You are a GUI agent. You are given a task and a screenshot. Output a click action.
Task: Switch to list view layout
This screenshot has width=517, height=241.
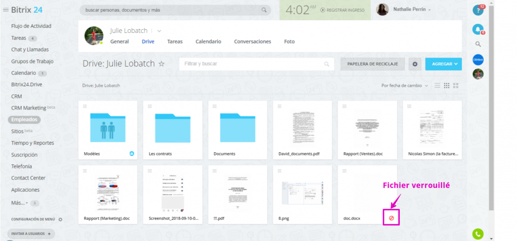[x=437, y=86]
